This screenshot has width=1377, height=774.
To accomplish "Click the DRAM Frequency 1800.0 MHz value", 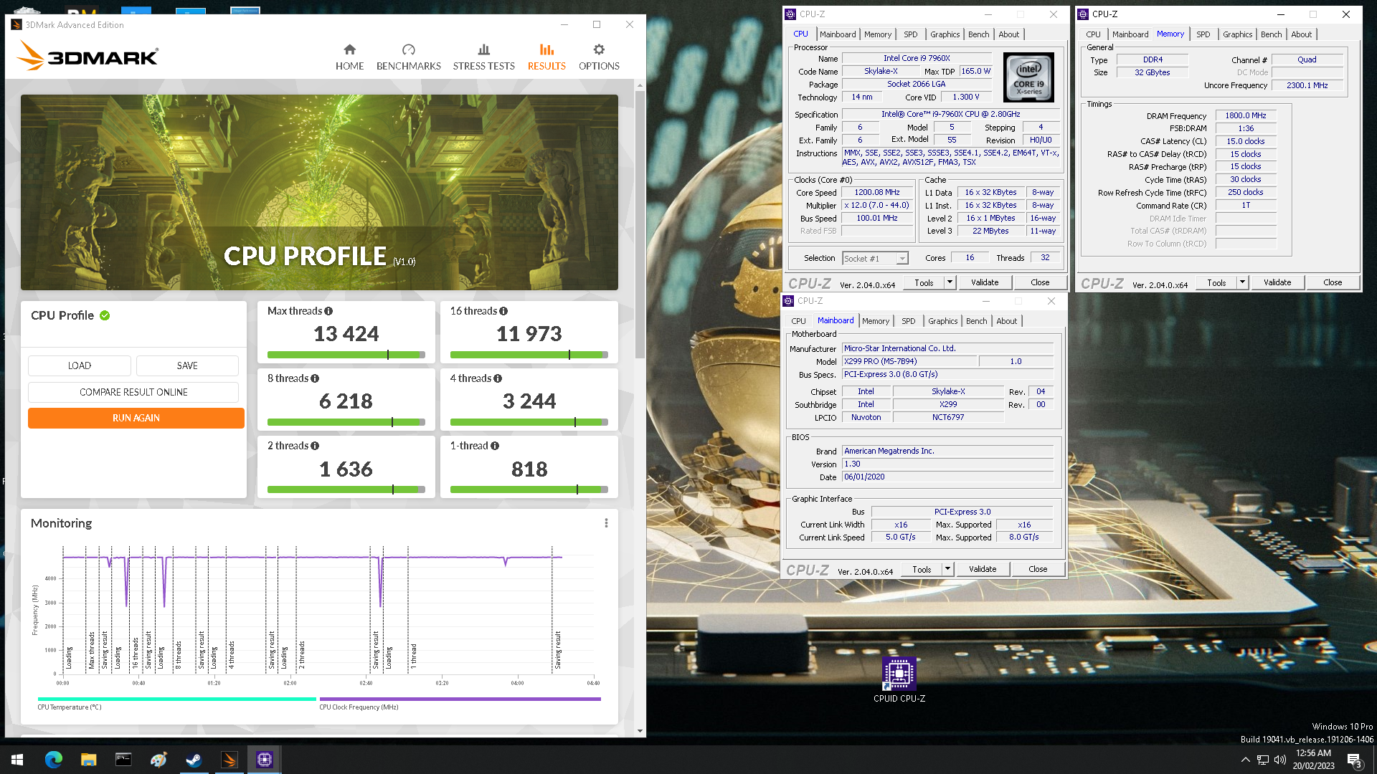I will click(x=1246, y=115).
